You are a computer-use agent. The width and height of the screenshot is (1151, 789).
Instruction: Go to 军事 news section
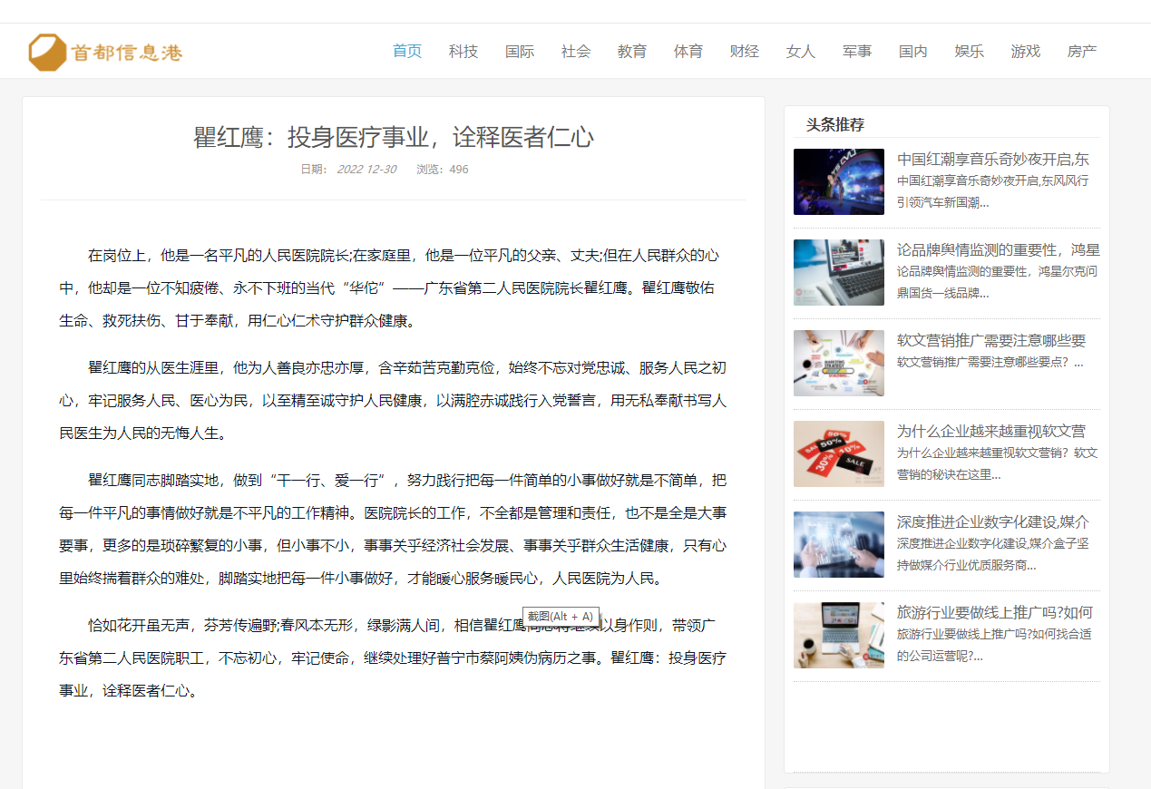(857, 51)
